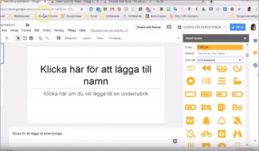Collapse the toolbar with the up chevron
The width and height of the screenshot is (259, 151).
coord(178,38)
